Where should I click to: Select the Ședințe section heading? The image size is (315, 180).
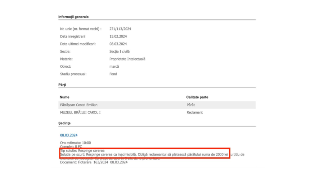tap(65, 123)
